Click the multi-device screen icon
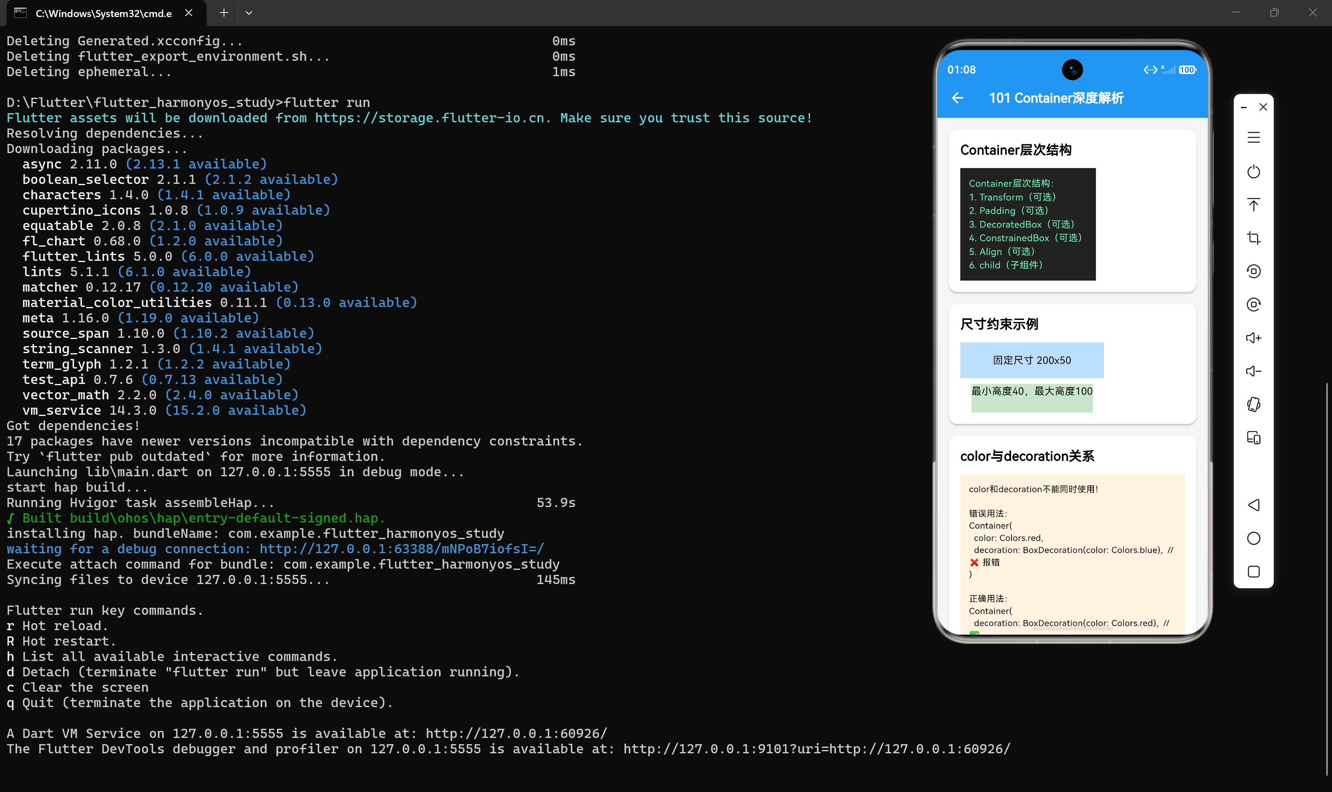This screenshot has height=792, width=1332. (1253, 438)
